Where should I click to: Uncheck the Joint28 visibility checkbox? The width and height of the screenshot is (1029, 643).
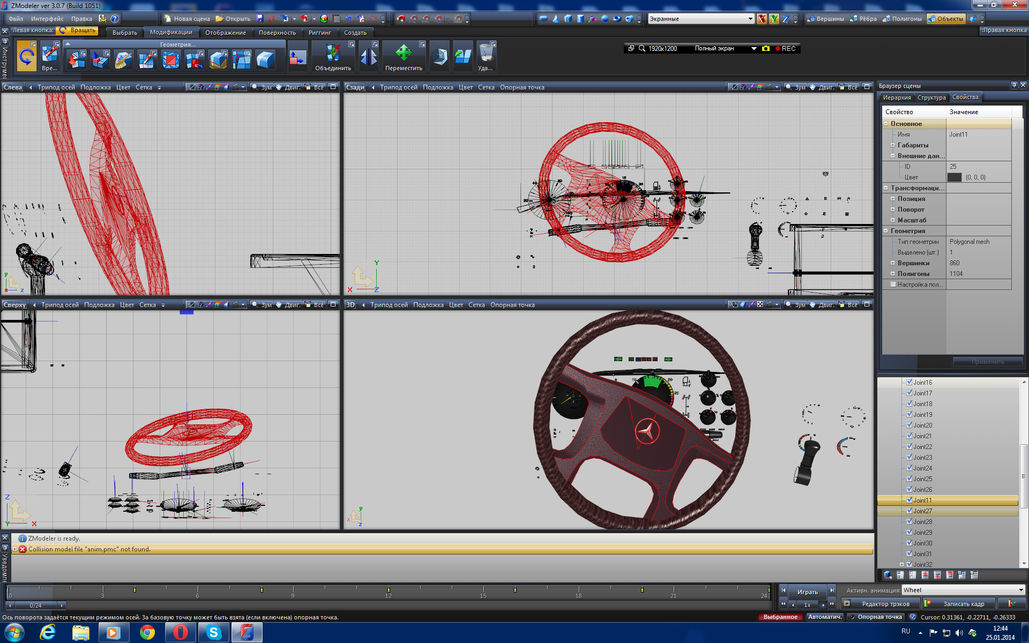(x=909, y=521)
